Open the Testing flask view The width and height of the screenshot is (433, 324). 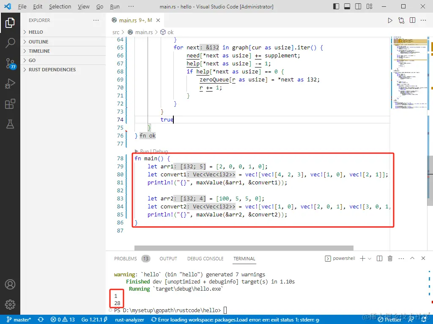(x=10, y=124)
